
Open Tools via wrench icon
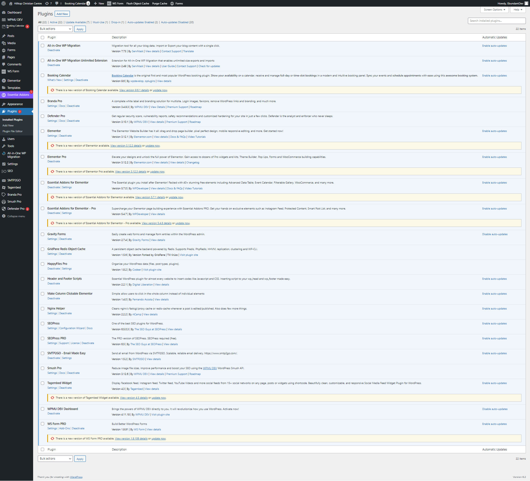(x=4, y=146)
